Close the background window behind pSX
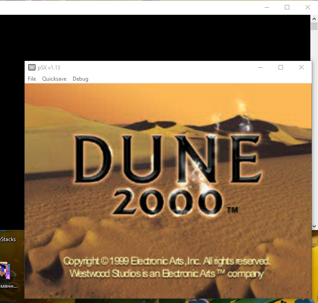Image resolution: width=318 pixels, height=303 pixels. (308, 7)
